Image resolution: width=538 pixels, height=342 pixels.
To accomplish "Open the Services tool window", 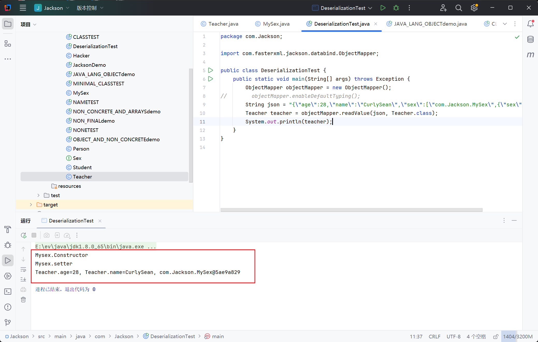I will 8,276.
